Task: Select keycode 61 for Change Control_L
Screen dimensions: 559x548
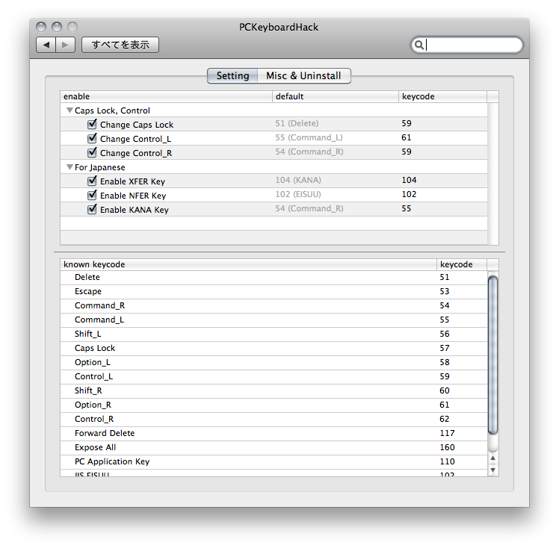Action: click(x=407, y=138)
